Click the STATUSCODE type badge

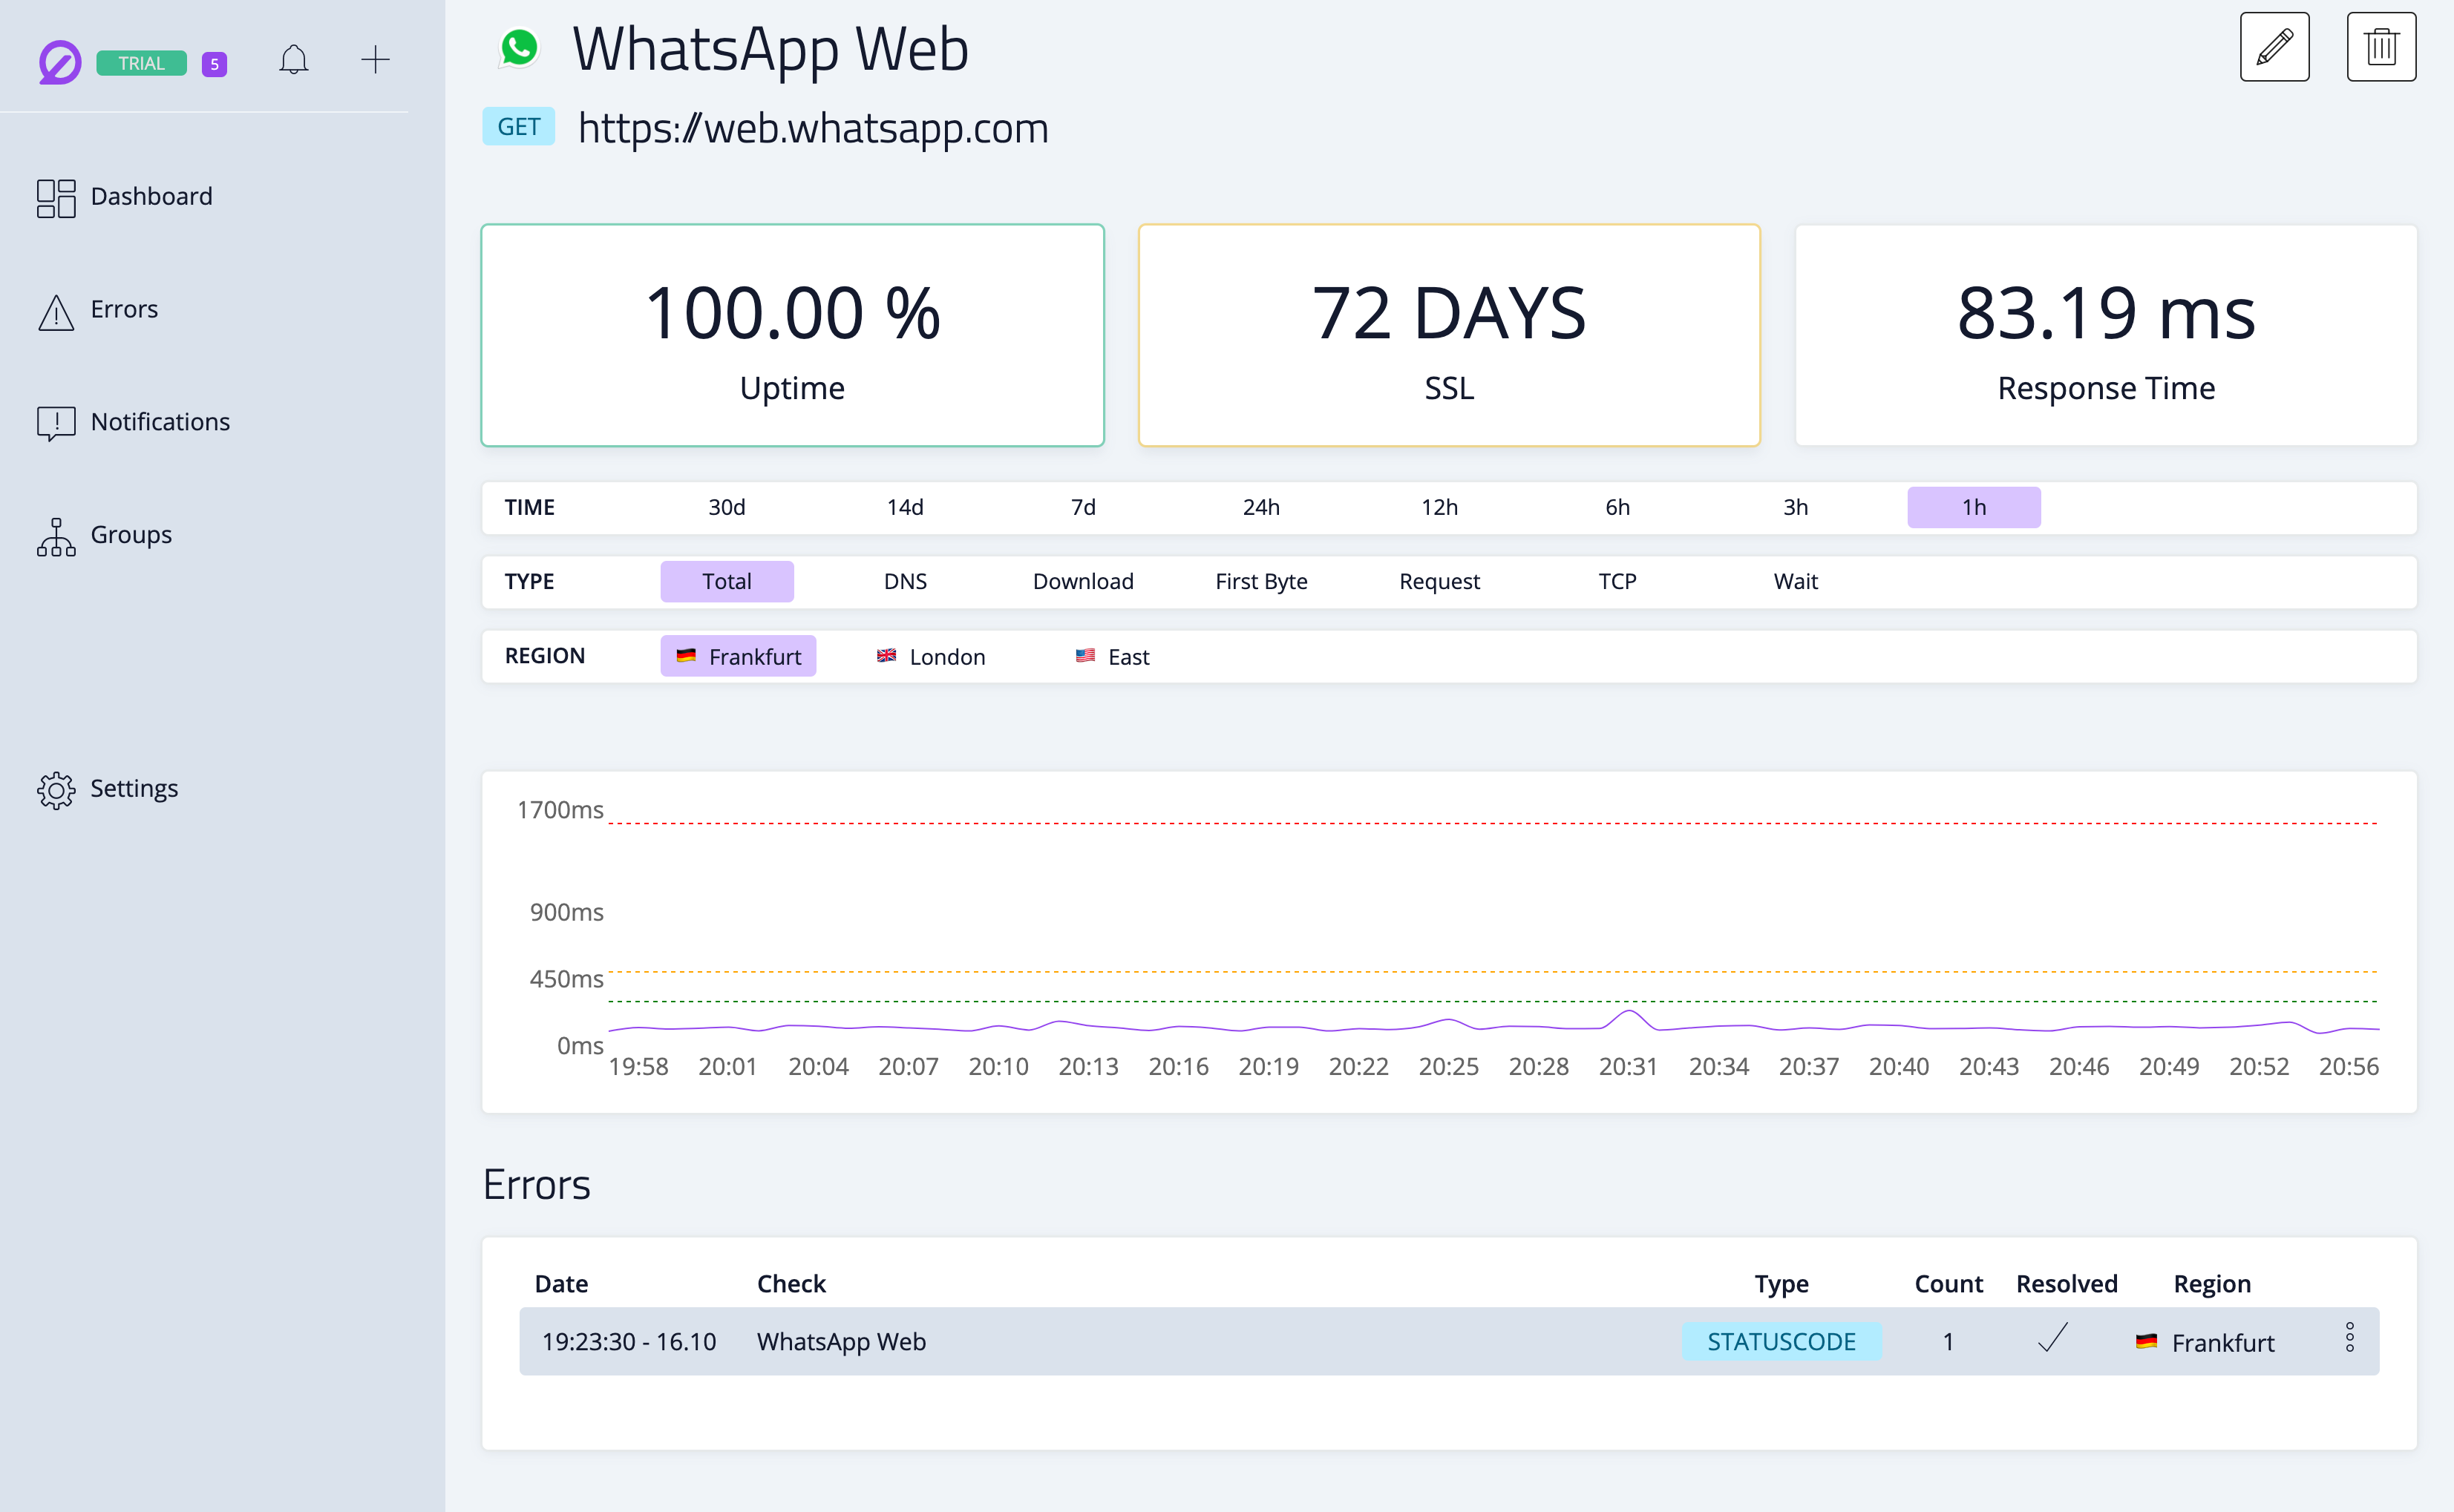[1781, 1341]
